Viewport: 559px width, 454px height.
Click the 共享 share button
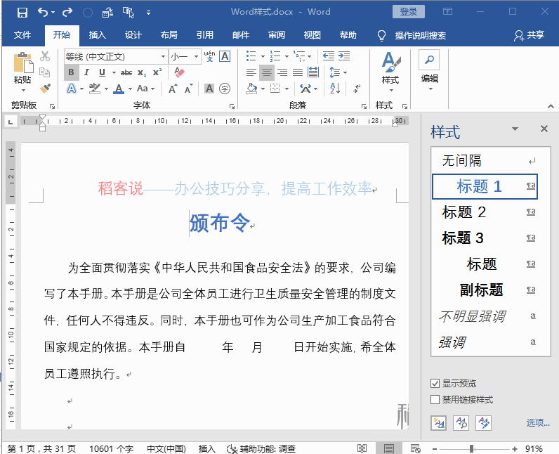(529, 35)
